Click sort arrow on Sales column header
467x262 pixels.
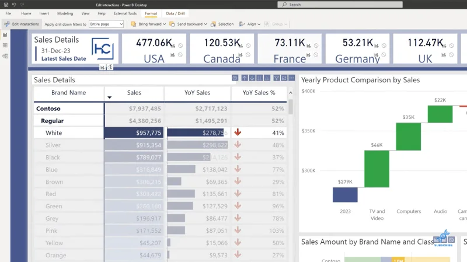(x=109, y=97)
